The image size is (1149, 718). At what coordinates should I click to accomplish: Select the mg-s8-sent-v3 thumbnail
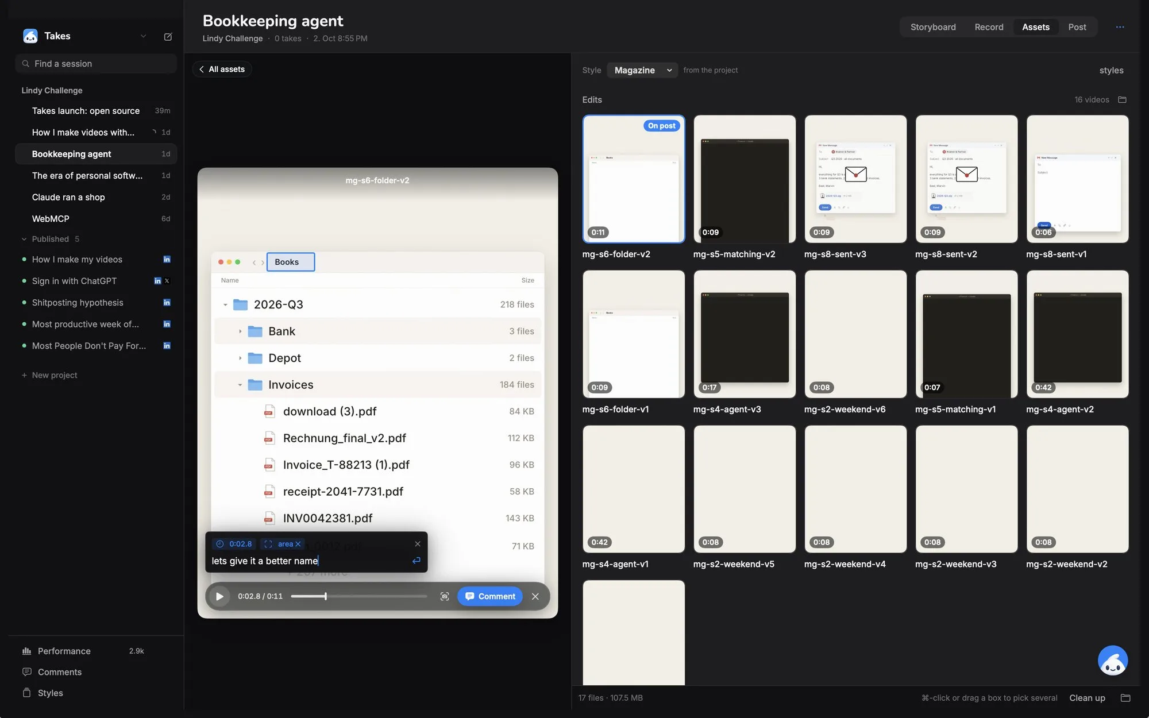[x=855, y=179]
